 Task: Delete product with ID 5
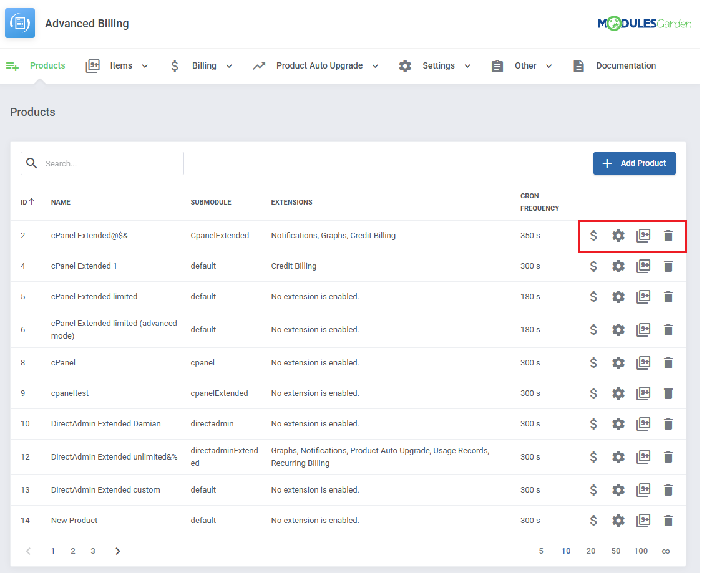[668, 297]
